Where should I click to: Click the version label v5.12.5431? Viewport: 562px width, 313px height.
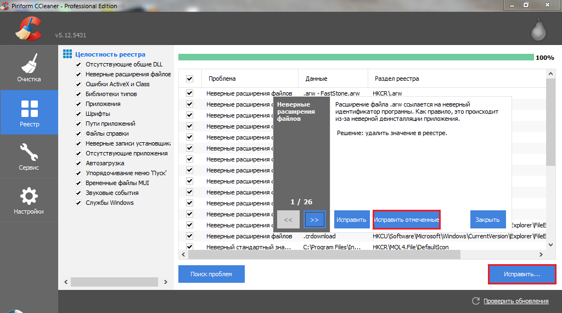pyautogui.click(x=71, y=35)
